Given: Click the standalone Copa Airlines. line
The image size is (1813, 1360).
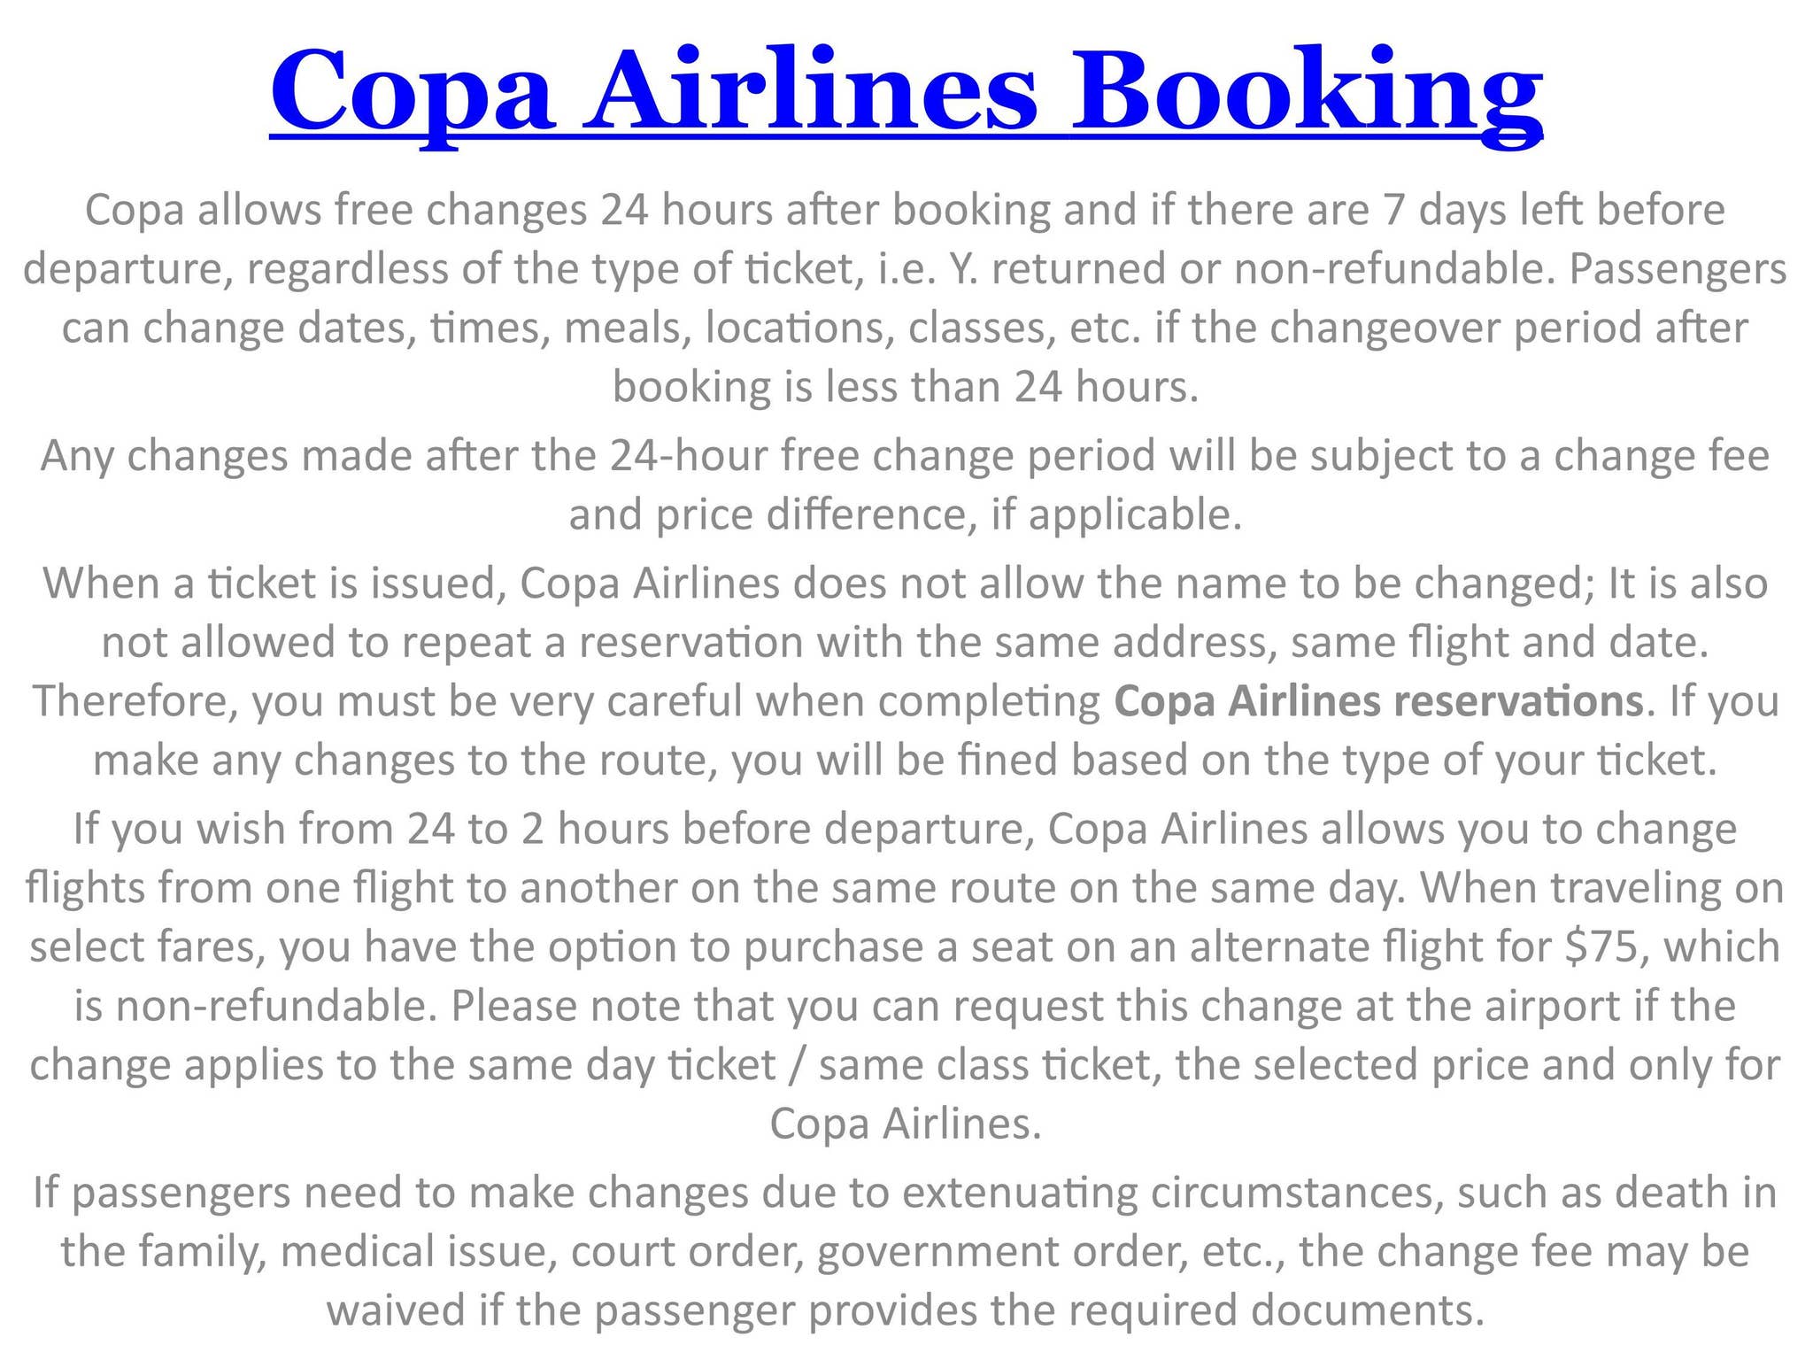Looking at the screenshot, I should pos(905,1124).
